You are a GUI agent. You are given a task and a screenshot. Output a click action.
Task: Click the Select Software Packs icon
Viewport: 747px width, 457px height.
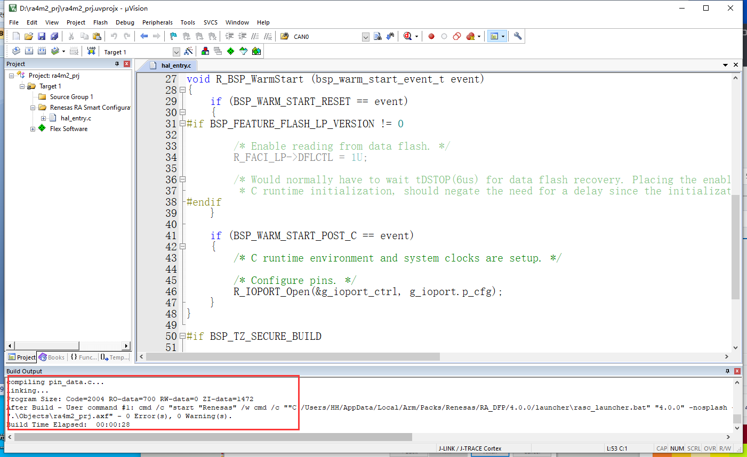pyautogui.click(x=244, y=51)
